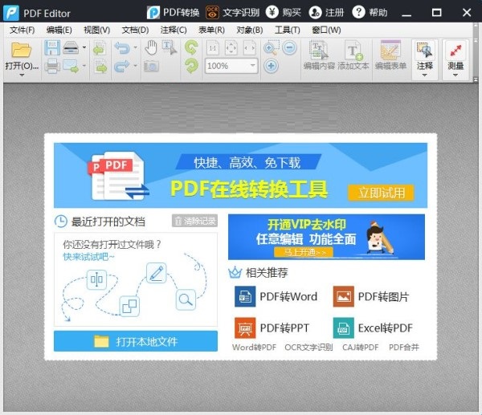Open the OCR 文字识别 tool
This screenshot has width=482, height=415.
233,12
